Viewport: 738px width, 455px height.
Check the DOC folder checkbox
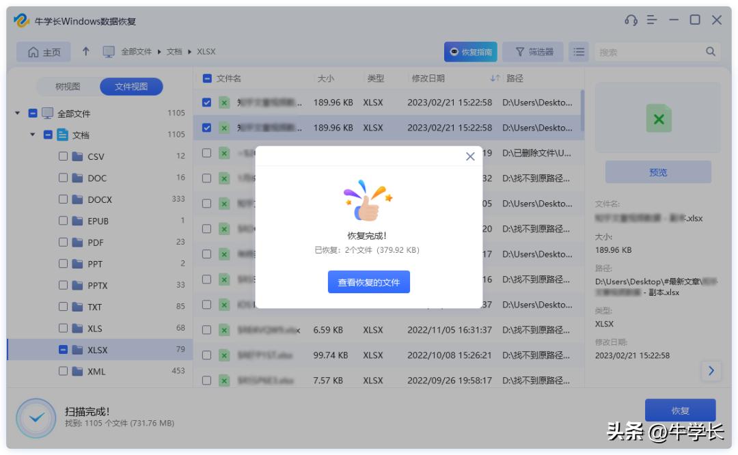point(63,178)
